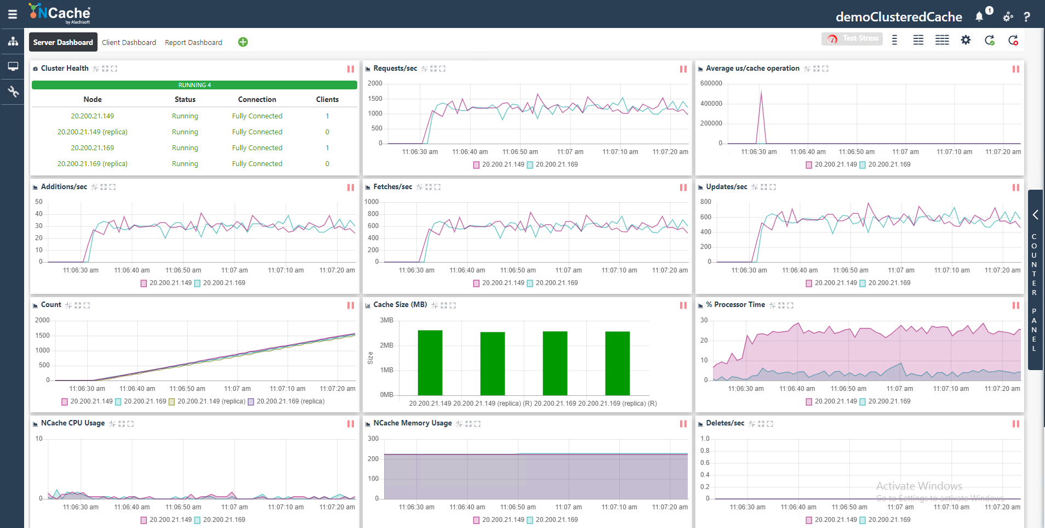Click the RUNNING 4 green status bar
Image resolution: width=1045 pixels, height=528 pixels.
click(x=195, y=85)
